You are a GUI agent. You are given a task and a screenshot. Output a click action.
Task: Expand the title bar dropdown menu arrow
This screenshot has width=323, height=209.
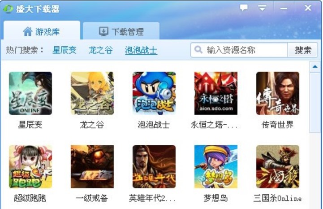point(262,8)
